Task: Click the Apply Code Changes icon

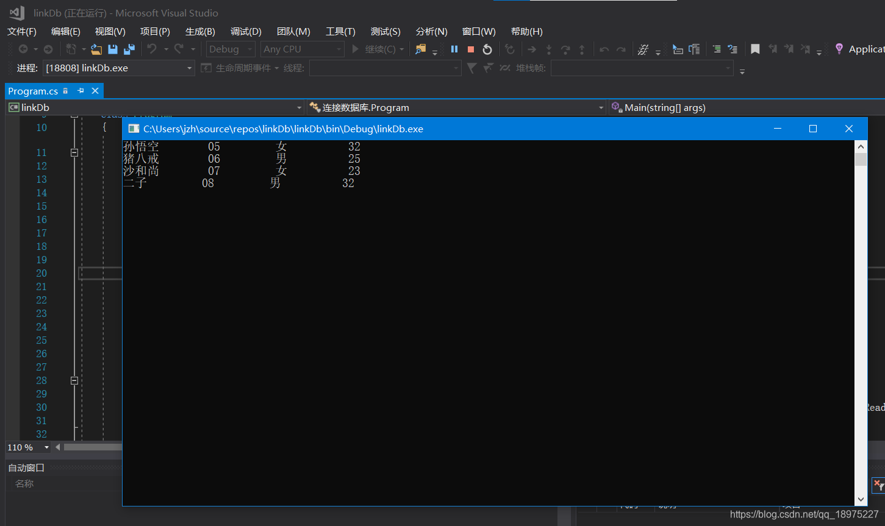Action: coord(510,49)
